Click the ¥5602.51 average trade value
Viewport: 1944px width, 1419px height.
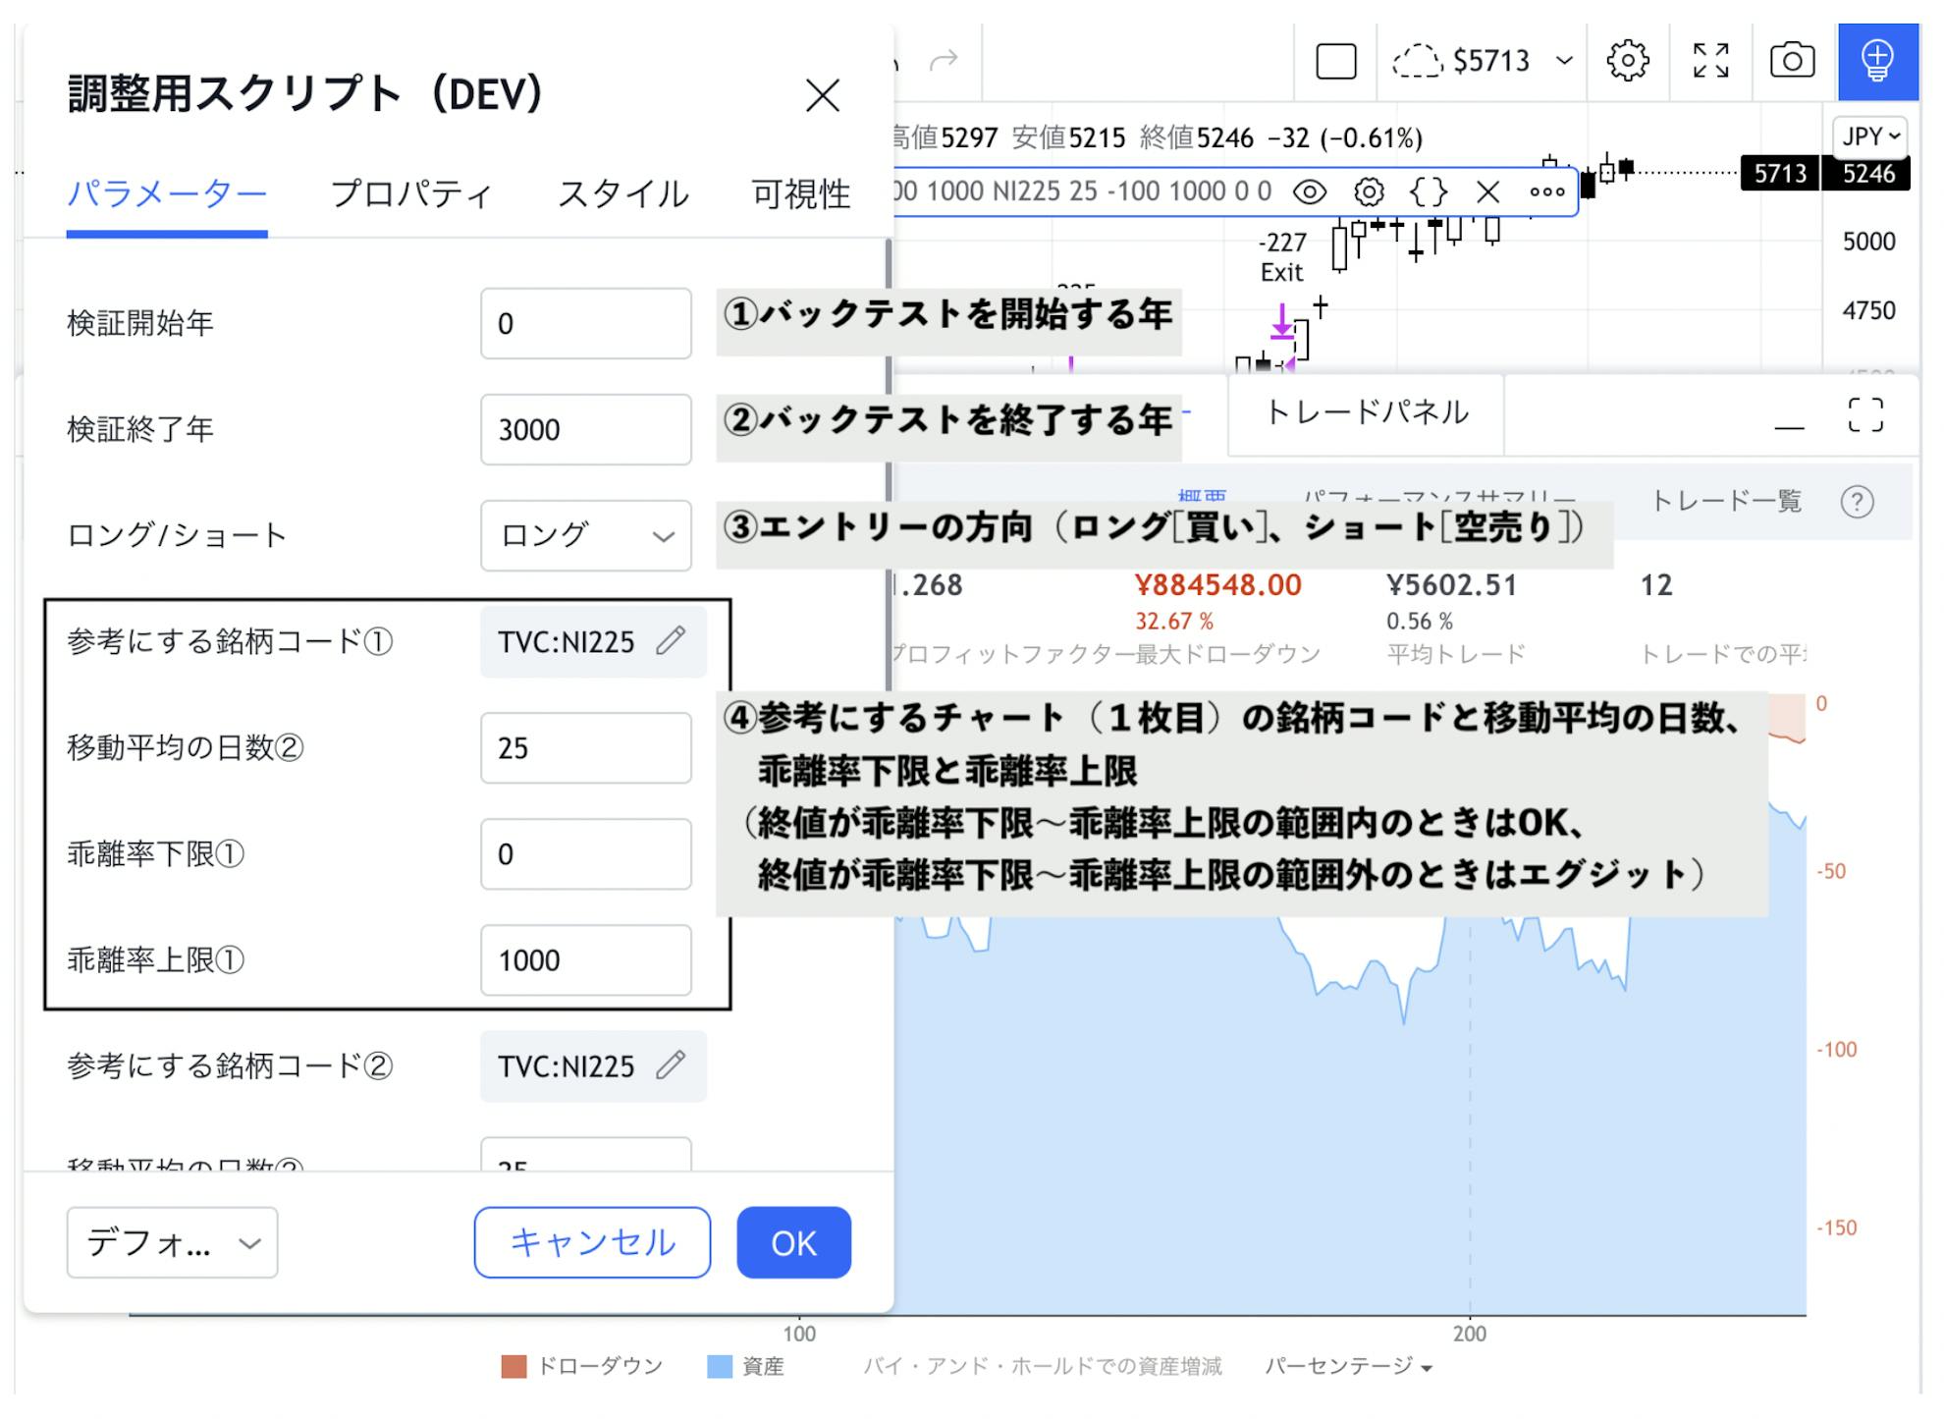point(1451,585)
